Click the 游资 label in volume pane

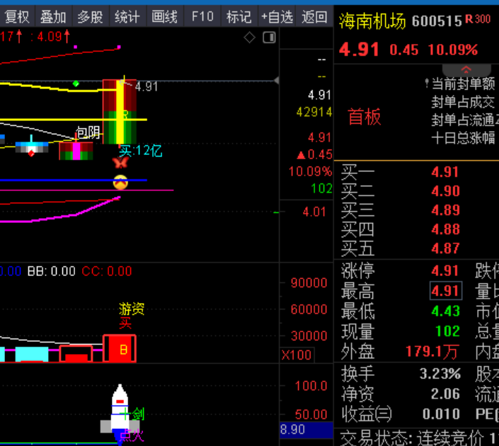tap(132, 309)
